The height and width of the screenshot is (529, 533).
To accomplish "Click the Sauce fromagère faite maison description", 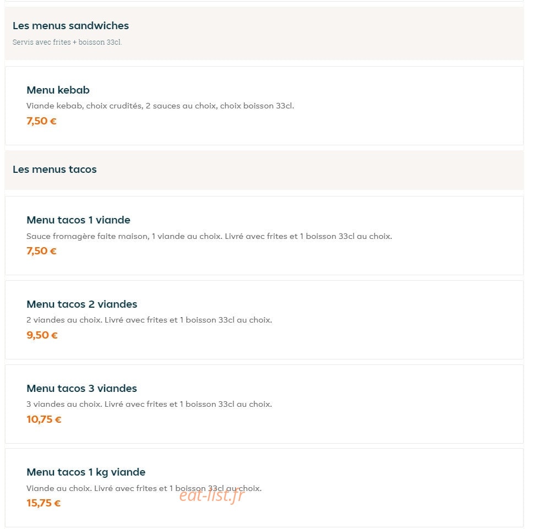I will point(209,236).
